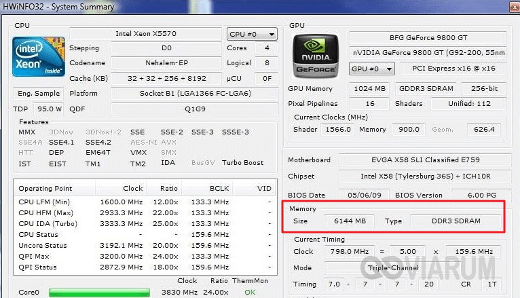Select the QPI Max row
This screenshot has width=520, height=298.
click(145, 257)
